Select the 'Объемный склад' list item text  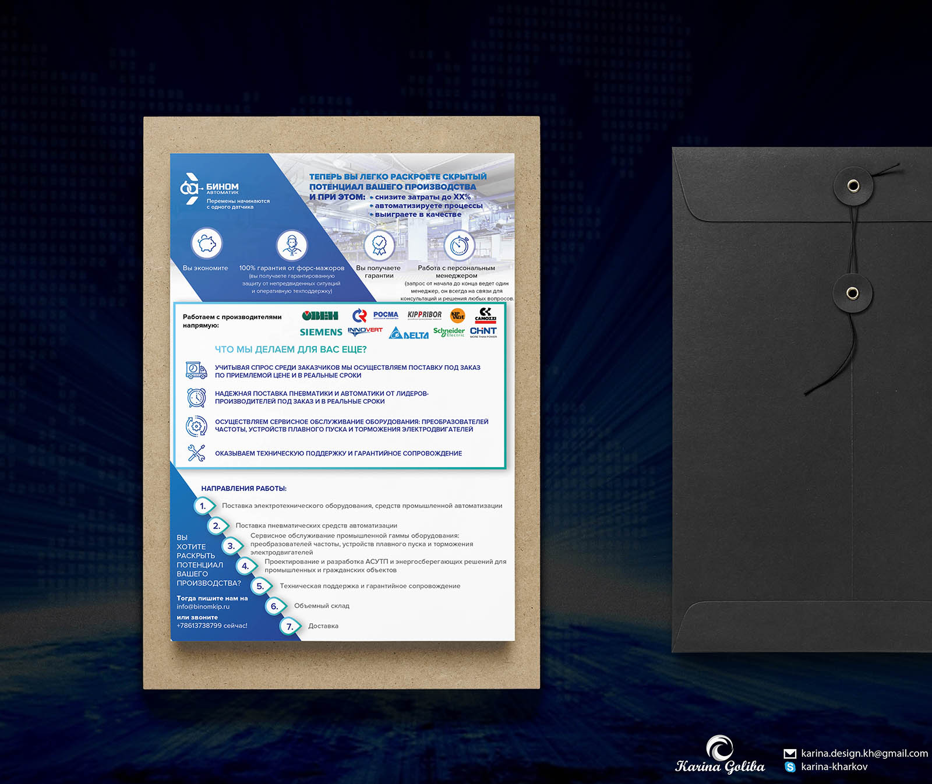pyautogui.click(x=322, y=606)
